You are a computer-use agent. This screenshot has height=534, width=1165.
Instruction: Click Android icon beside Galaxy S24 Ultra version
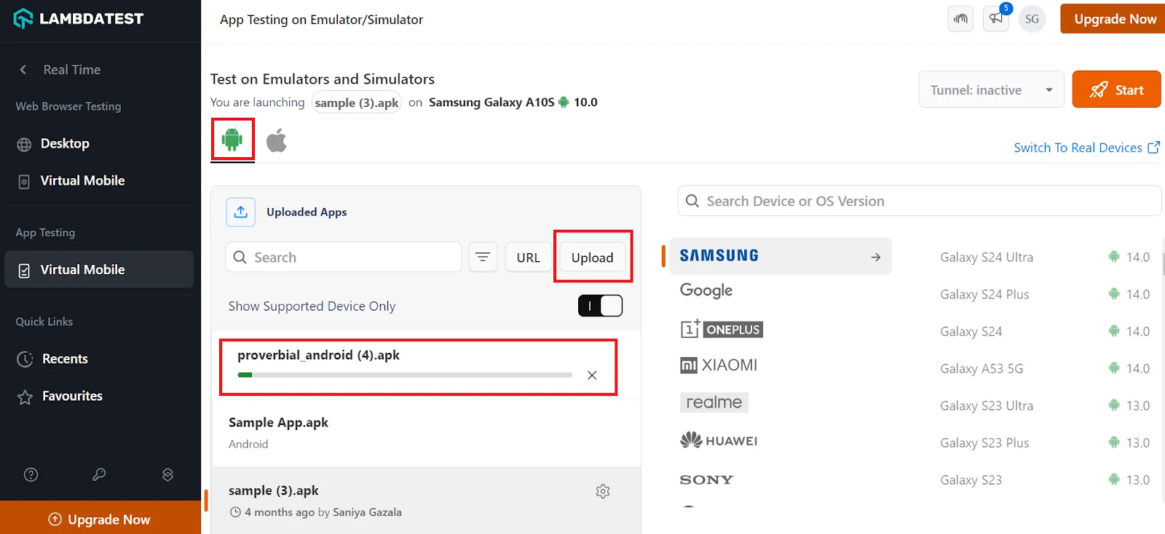pyautogui.click(x=1113, y=257)
